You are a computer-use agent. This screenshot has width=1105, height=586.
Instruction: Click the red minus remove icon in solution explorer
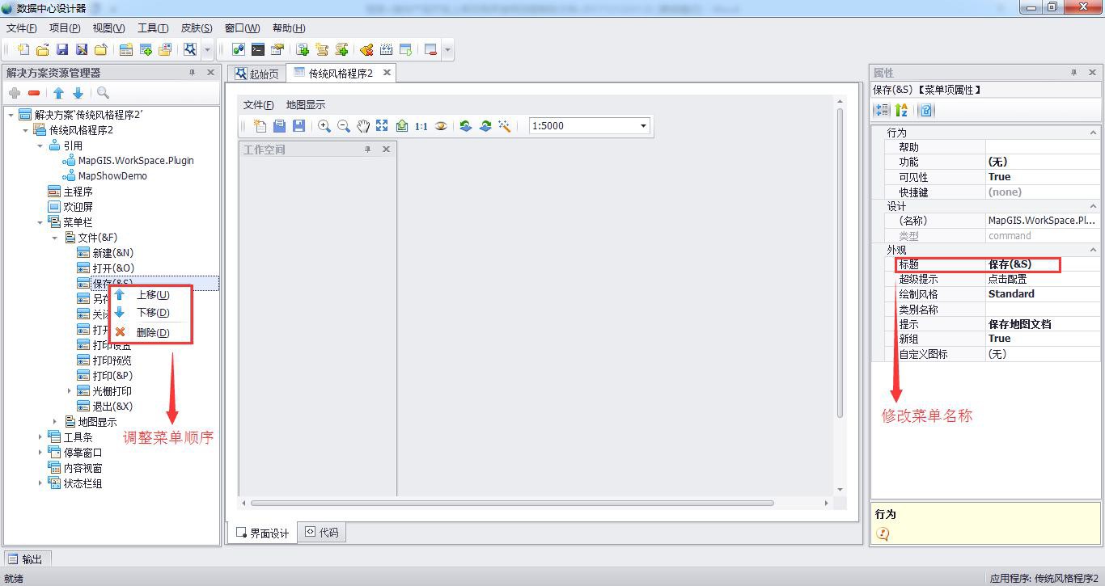[x=34, y=93]
